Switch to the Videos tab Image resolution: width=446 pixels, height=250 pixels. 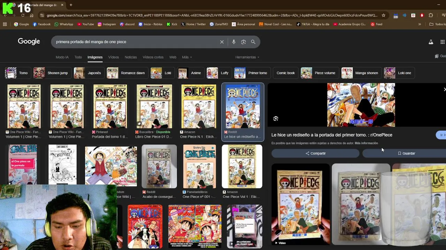point(114,57)
